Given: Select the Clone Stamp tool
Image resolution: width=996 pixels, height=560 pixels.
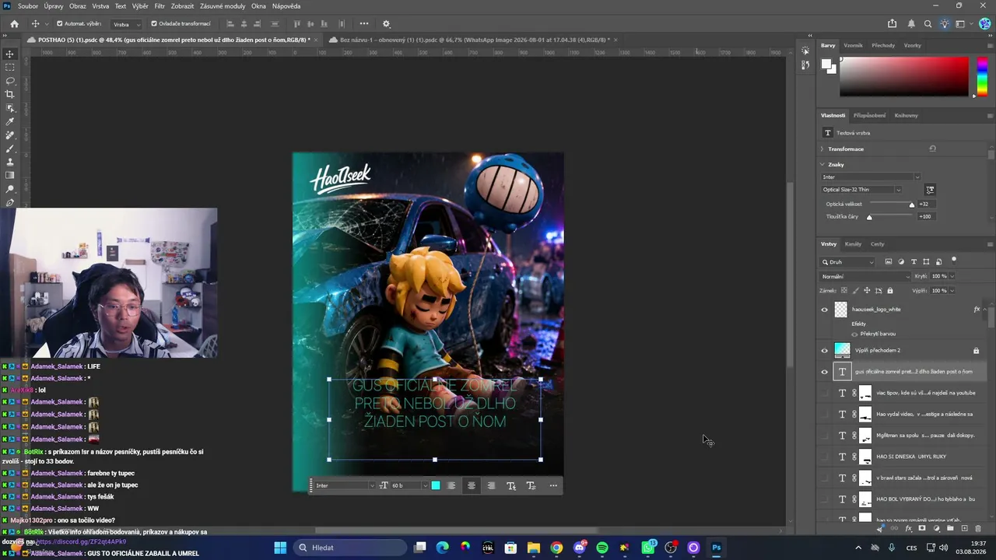Looking at the screenshot, I should (x=10, y=162).
